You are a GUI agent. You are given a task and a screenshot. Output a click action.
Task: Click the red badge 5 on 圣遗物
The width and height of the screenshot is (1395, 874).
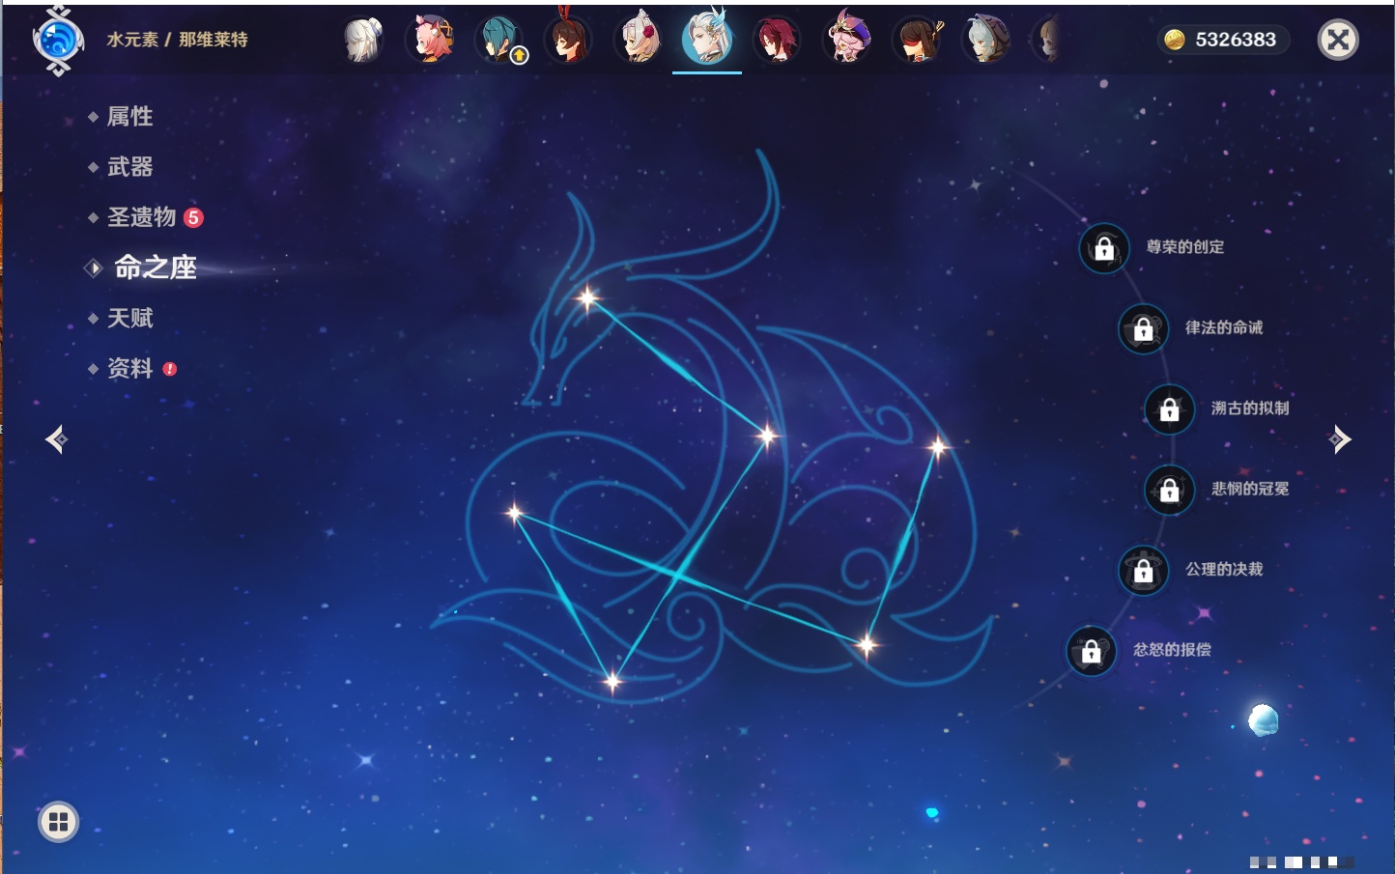click(x=193, y=217)
